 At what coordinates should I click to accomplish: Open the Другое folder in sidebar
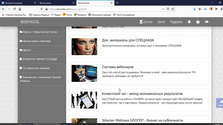25,50
